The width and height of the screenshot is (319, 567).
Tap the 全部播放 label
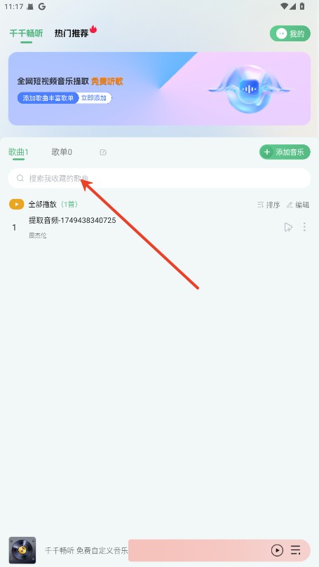click(43, 205)
